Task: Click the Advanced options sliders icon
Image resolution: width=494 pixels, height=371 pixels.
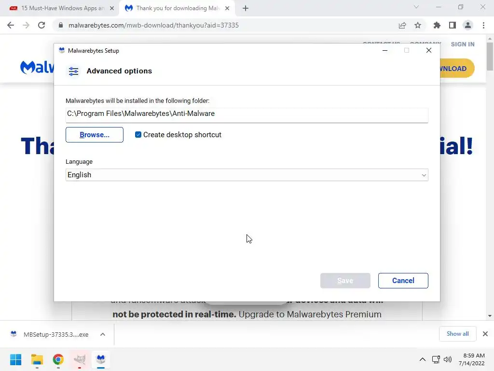Action: pos(73,71)
